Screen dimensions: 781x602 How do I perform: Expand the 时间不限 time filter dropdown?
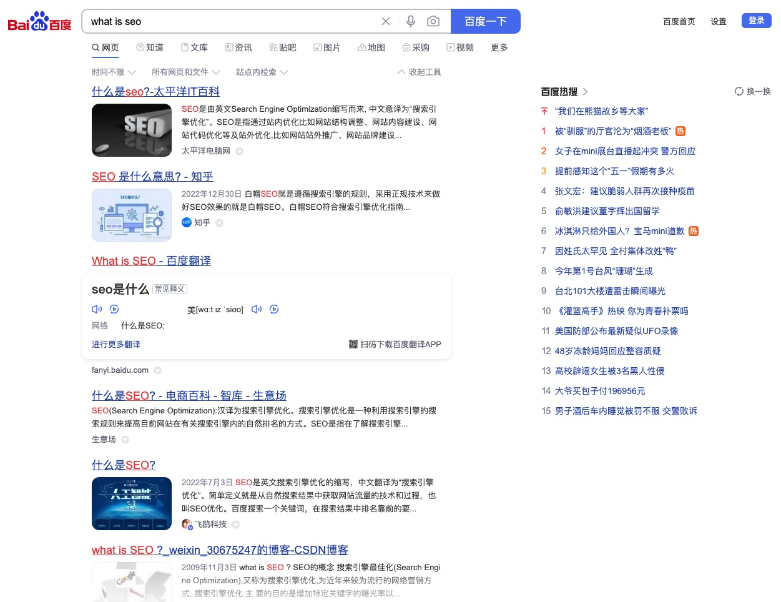coord(114,72)
